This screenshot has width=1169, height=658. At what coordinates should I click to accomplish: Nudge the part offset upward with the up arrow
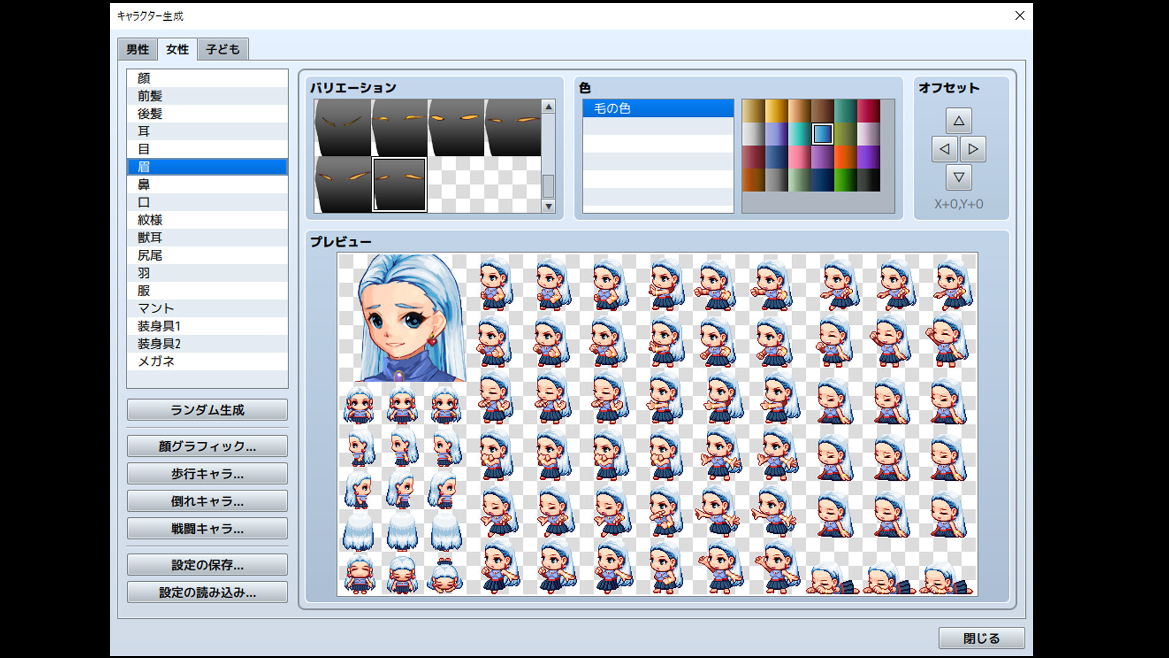(959, 121)
